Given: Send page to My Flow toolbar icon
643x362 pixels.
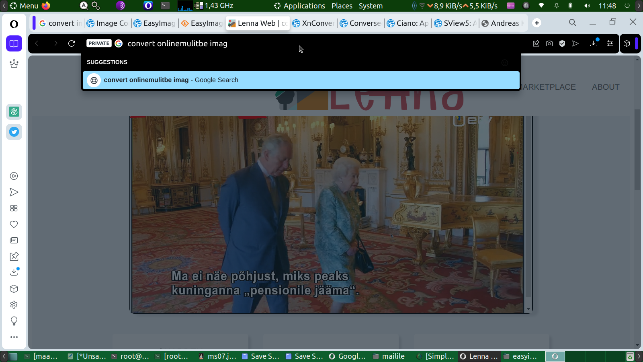Looking at the screenshot, I should point(575,43).
